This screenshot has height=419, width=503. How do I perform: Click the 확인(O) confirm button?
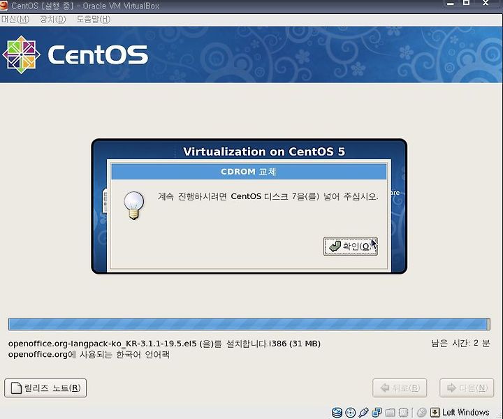coord(350,247)
